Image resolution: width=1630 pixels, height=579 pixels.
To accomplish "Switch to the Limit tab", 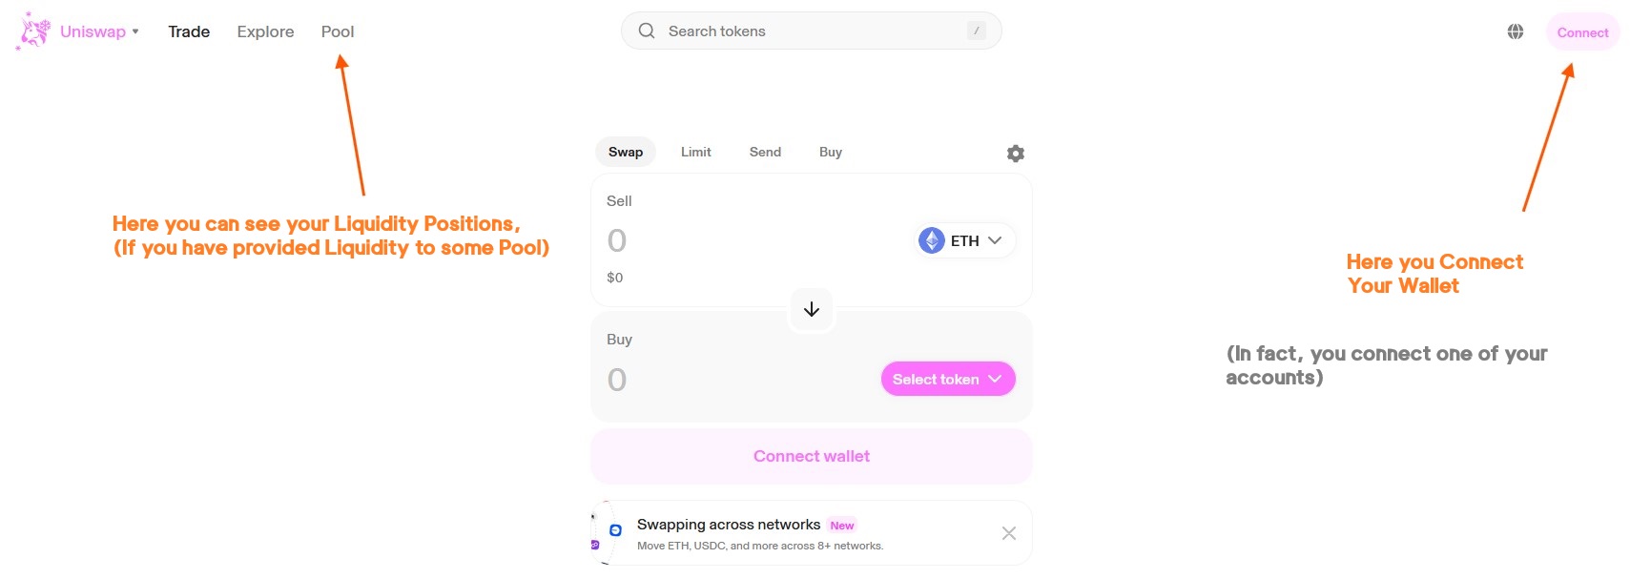I will coord(695,152).
